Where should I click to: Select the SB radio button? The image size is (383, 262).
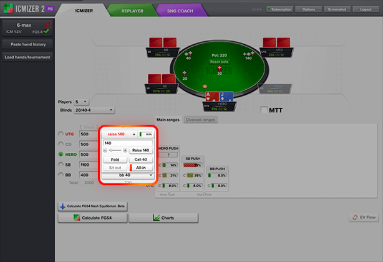point(61,165)
